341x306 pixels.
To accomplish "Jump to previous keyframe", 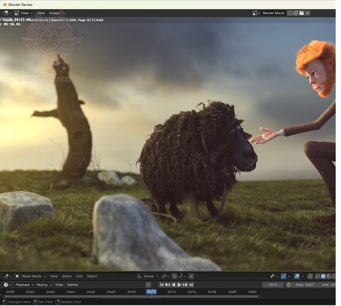I will click(x=168, y=284).
